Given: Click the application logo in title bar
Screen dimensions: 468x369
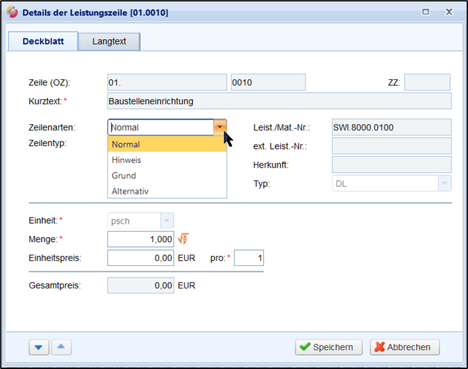Looking at the screenshot, I should point(12,12).
